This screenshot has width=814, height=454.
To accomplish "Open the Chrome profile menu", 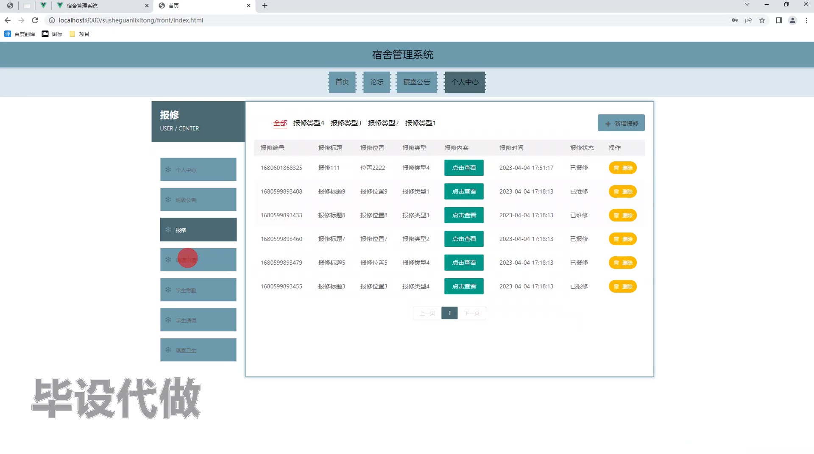I will click(792, 20).
